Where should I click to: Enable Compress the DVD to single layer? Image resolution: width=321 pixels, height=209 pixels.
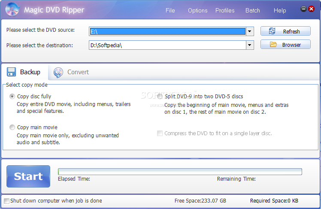(x=160, y=133)
